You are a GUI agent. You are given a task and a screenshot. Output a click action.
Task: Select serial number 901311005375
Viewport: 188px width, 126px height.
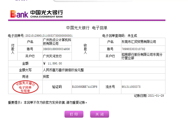[131, 87]
